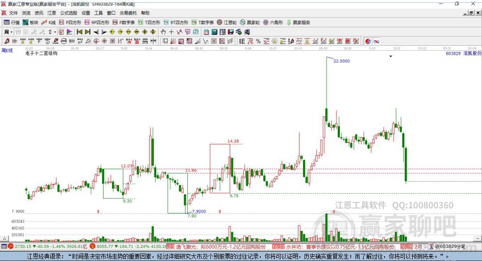
Task: Open the 公式选股 menu
Action: 69,13
